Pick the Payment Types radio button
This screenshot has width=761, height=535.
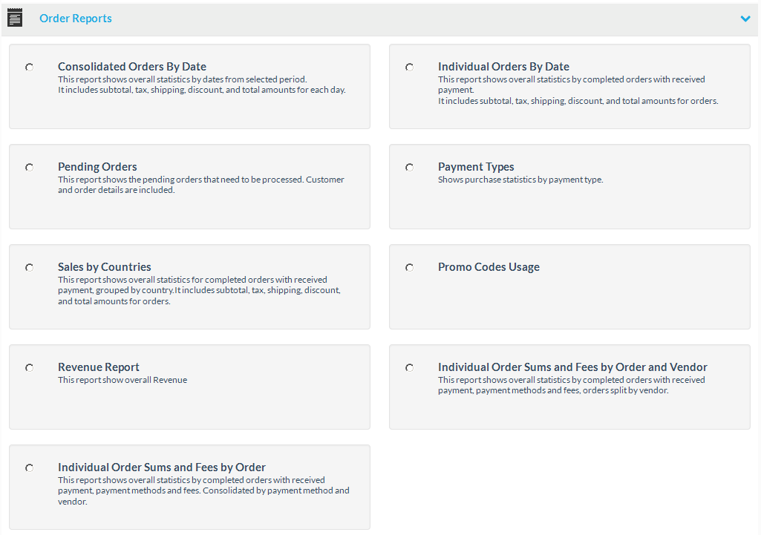(x=410, y=168)
